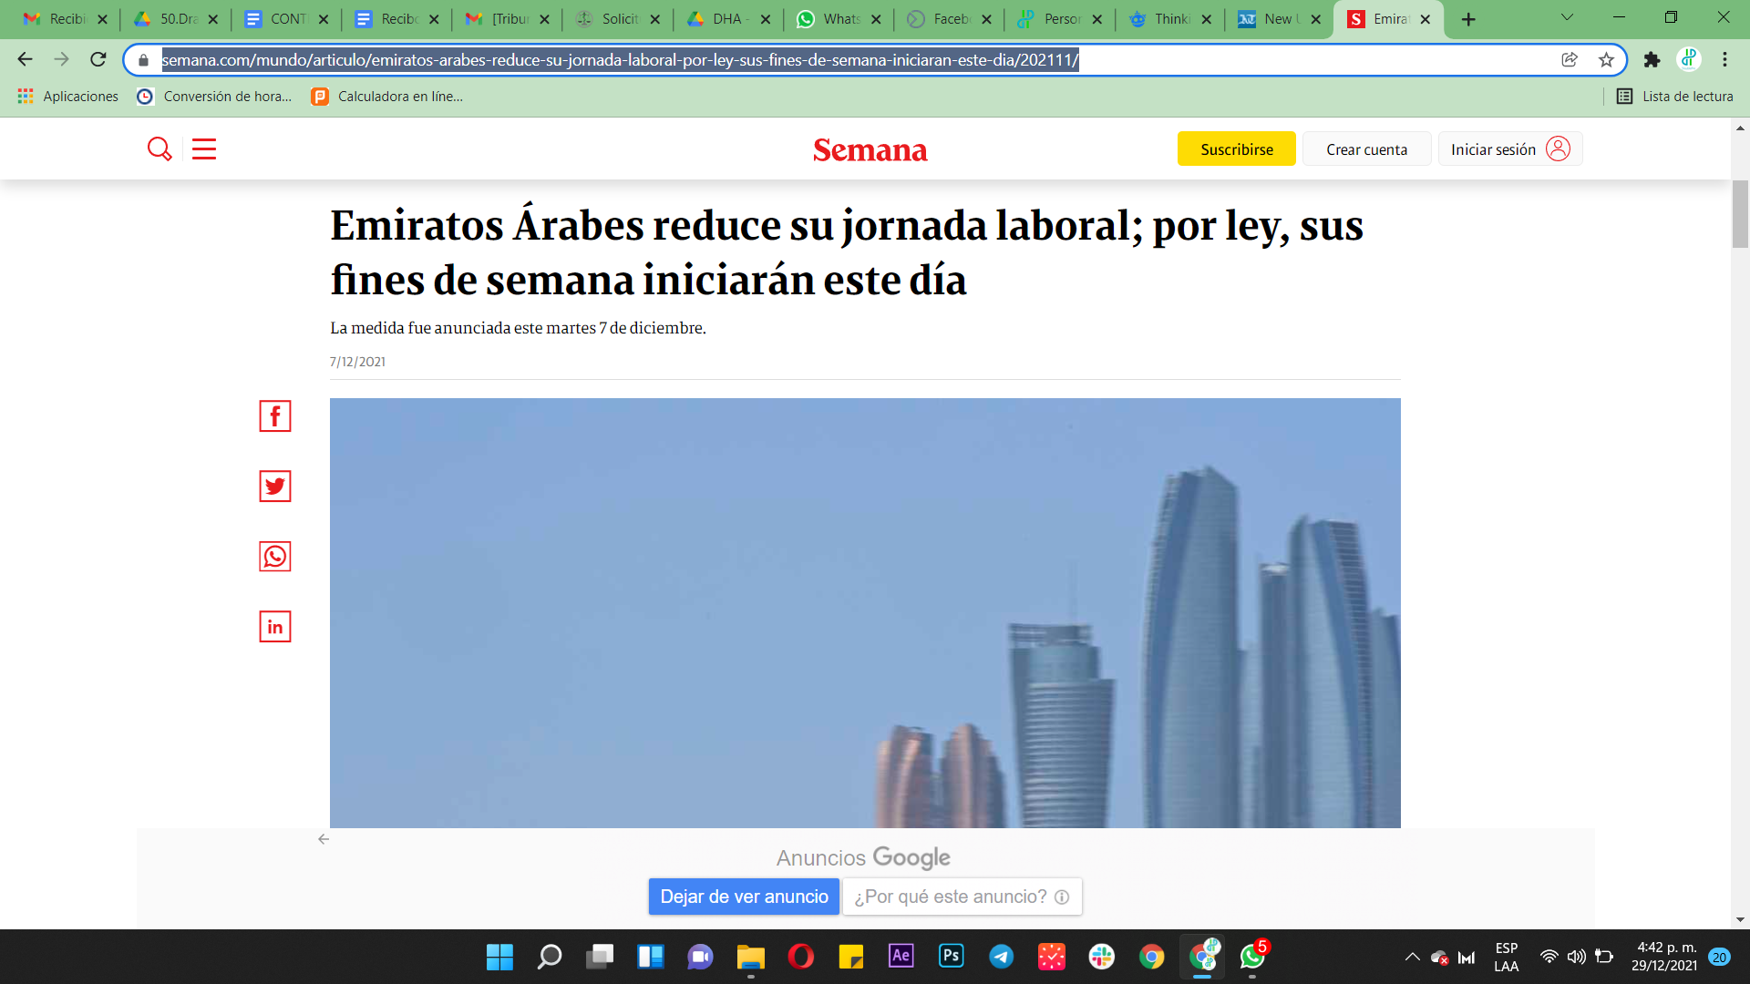Open Chrome extensions puzzle icon
The image size is (1750, 984).
click(1652, 60)
